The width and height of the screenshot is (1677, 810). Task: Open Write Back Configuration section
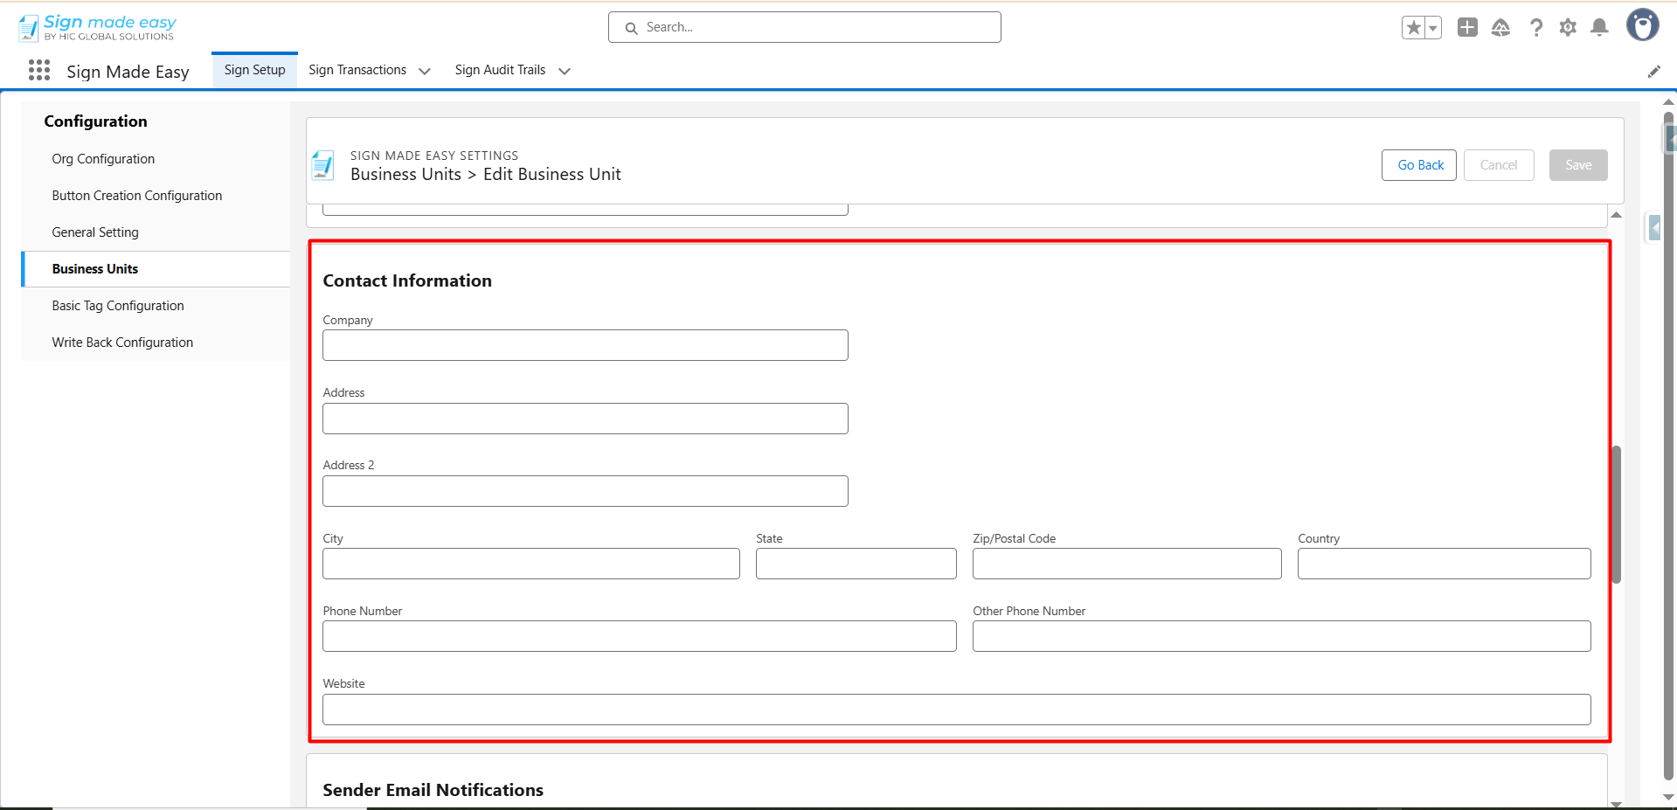coord(122,343)
